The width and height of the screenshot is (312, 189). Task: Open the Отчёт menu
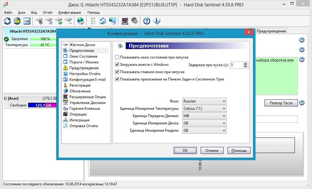tap(48, 12)
